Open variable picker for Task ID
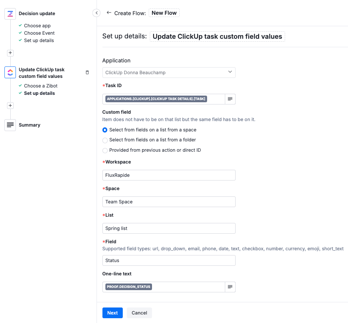 [230, 99]
